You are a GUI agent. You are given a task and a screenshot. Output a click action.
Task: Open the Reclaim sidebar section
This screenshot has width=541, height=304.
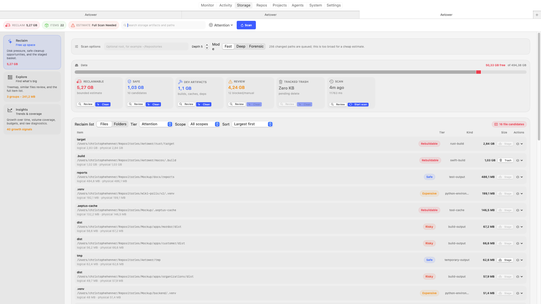pos(32,52)
